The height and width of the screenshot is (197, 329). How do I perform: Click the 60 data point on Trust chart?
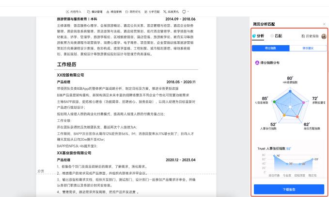coord(313,159)
